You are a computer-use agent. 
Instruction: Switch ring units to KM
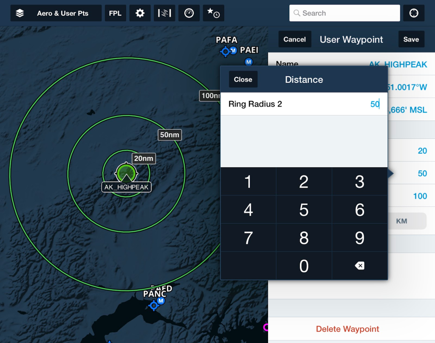[401, 221]
